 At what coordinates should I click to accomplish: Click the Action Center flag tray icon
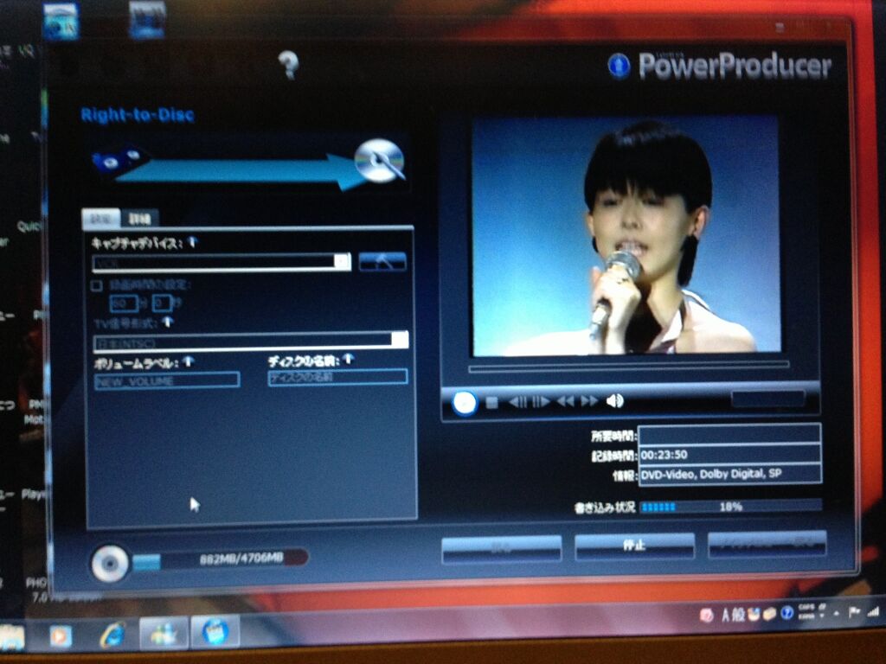tap(854, 612)
